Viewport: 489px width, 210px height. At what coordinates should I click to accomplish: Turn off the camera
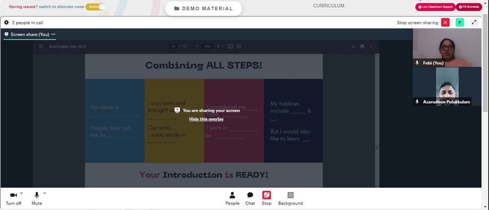click(13, 198)
